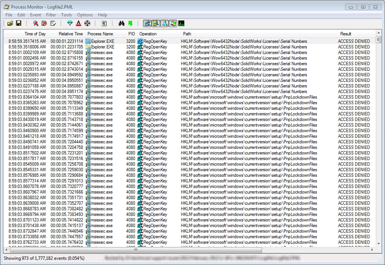The width and height of the screenshot is (385, 265).
Task: Click the Include Process From Window target icon
Action: [x=87, y=23]
